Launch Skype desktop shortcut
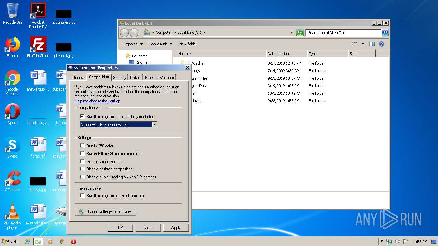 coord(12,148)
